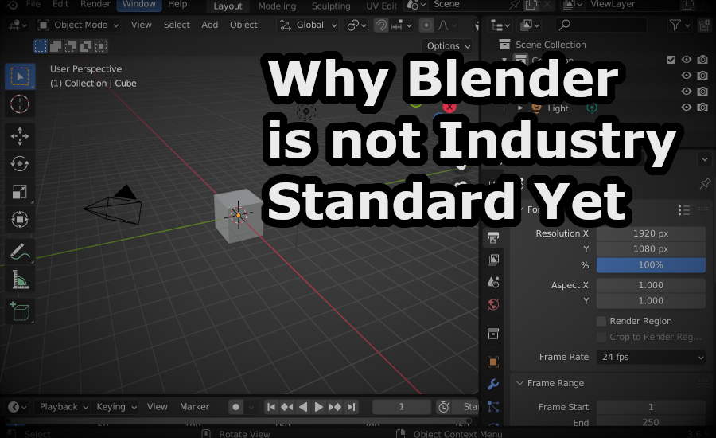
Task: Open the snapping options dropdown
Action: [x=402, y=25]
